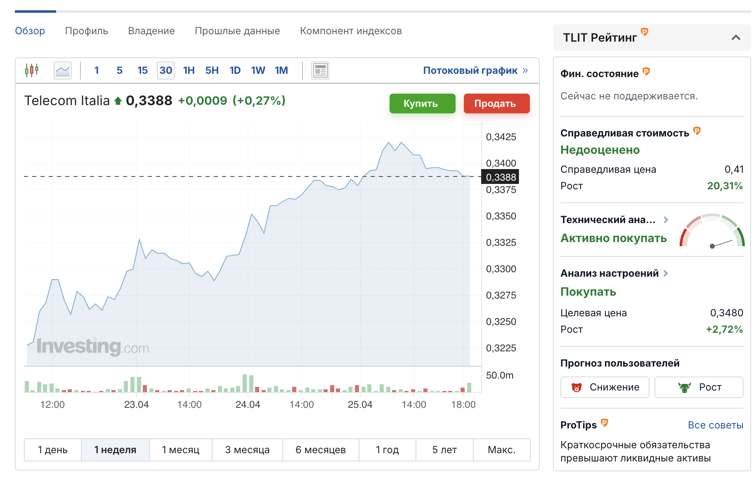This screenshot has width=756, height=480.
Task: Open the news overlay icon in chart toolbar
Action: point(320,71)
